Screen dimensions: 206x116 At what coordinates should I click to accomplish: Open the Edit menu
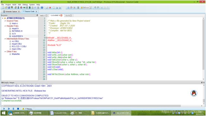(x=19, y=5)
